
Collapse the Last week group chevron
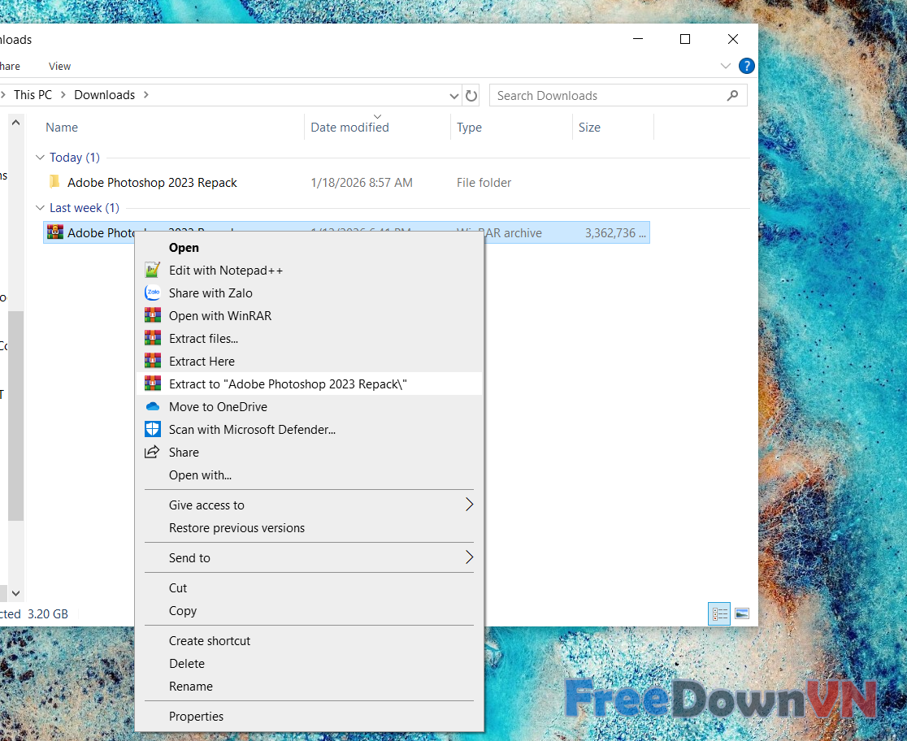click(40, 208)
